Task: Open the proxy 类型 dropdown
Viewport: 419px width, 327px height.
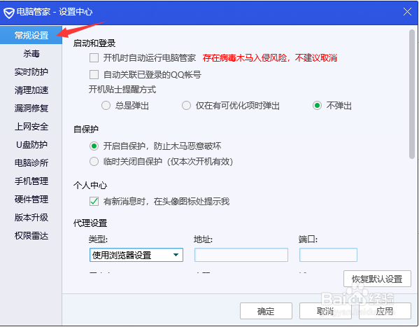Action: [x=136, y=255]
